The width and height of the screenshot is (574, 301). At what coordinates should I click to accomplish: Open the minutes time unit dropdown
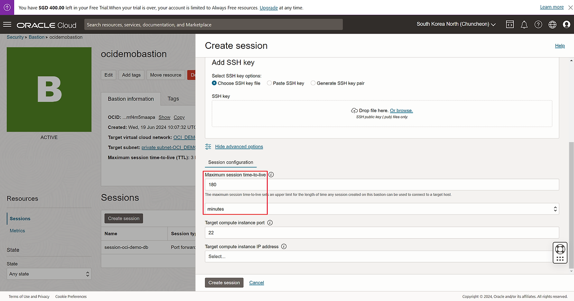point(382,209)
